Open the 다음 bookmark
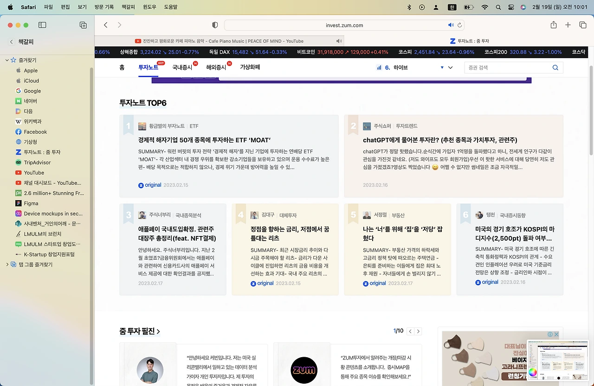This screenshot has height=386, width=594. tap(28, 111)
